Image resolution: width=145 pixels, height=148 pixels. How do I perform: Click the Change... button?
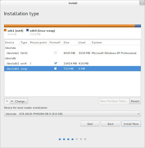21,101
